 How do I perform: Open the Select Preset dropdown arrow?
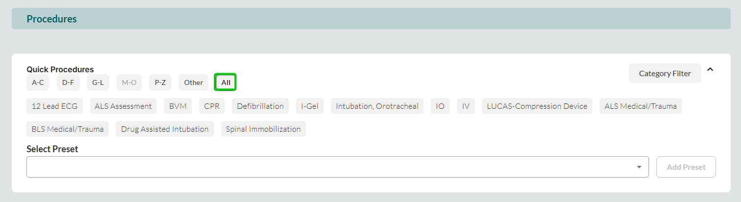pos(639,167)
